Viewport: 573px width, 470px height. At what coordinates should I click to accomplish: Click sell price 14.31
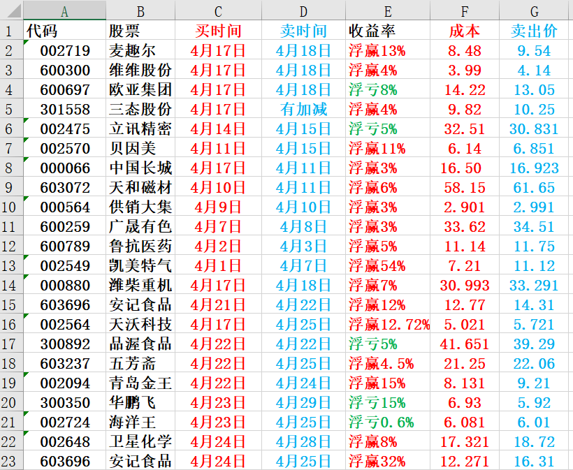[x=535, y=304]
